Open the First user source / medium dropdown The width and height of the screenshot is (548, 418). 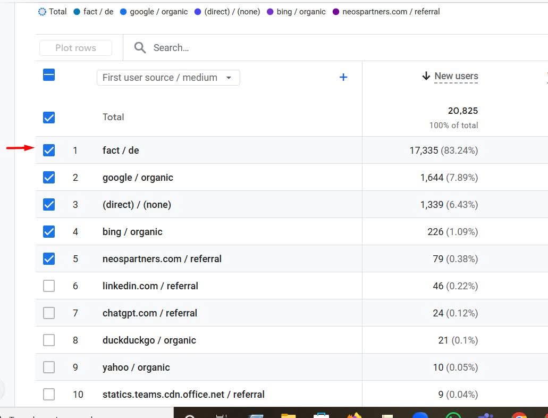168,77
